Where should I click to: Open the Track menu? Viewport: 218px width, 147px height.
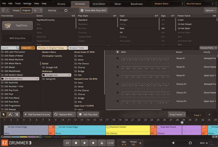point(18,4)
